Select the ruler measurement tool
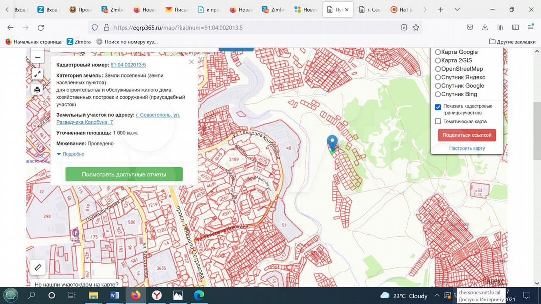This screenshot has height=304, width=541. pos(38,267)
